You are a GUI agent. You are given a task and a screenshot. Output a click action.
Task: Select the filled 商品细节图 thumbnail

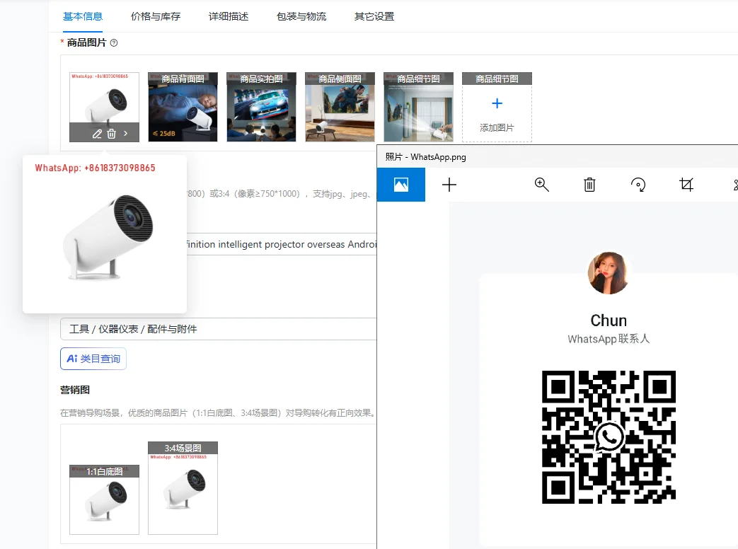point(419,107)
